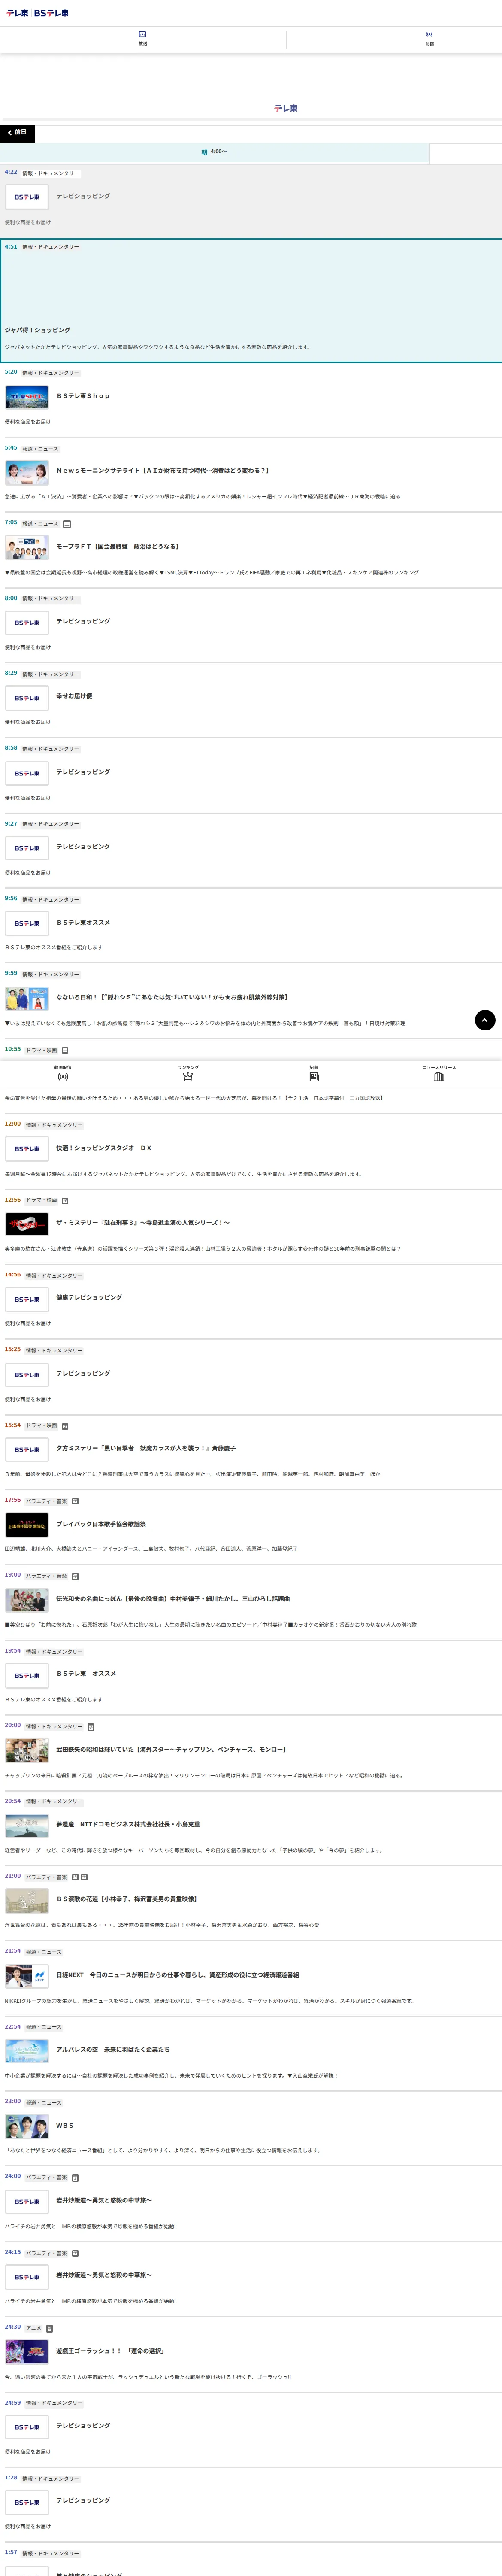Viewport: 502px width, 2576px height.
Task: Click subtitle icon on 20:00 武田鉄矢 row
Action: [91, 1727]
